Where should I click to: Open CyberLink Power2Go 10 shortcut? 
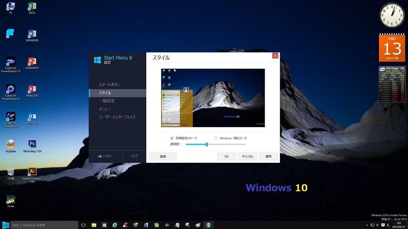click(x=11, y=120)
